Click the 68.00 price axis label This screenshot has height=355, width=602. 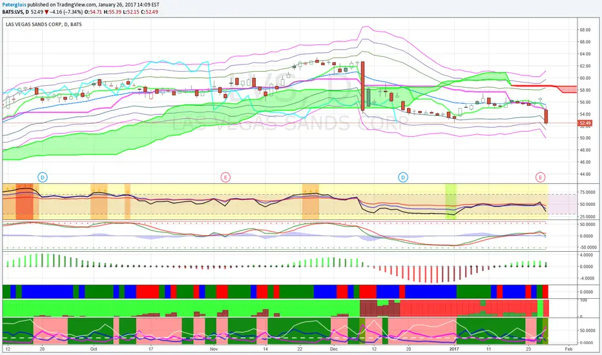pyautogui.click(x=585, y=30)
